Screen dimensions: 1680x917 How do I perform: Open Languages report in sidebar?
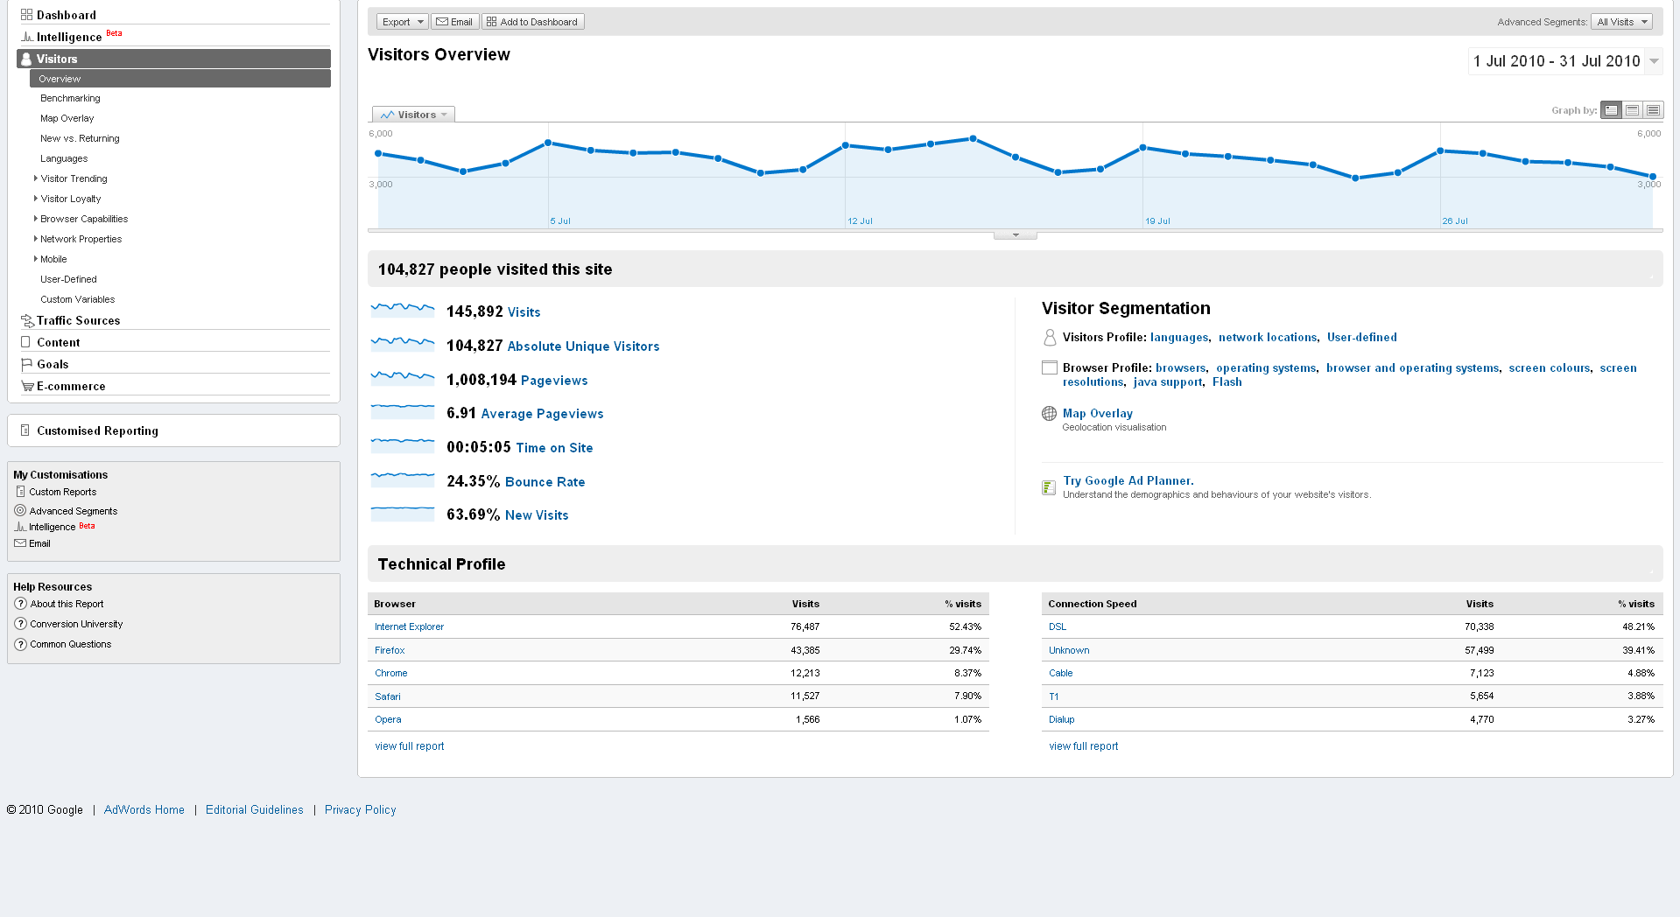pos(64,158)
